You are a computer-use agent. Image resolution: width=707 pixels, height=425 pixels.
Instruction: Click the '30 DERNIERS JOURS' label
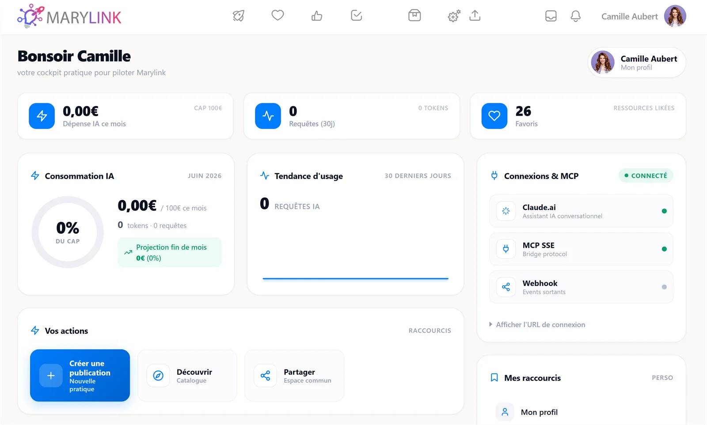point(418,176)
